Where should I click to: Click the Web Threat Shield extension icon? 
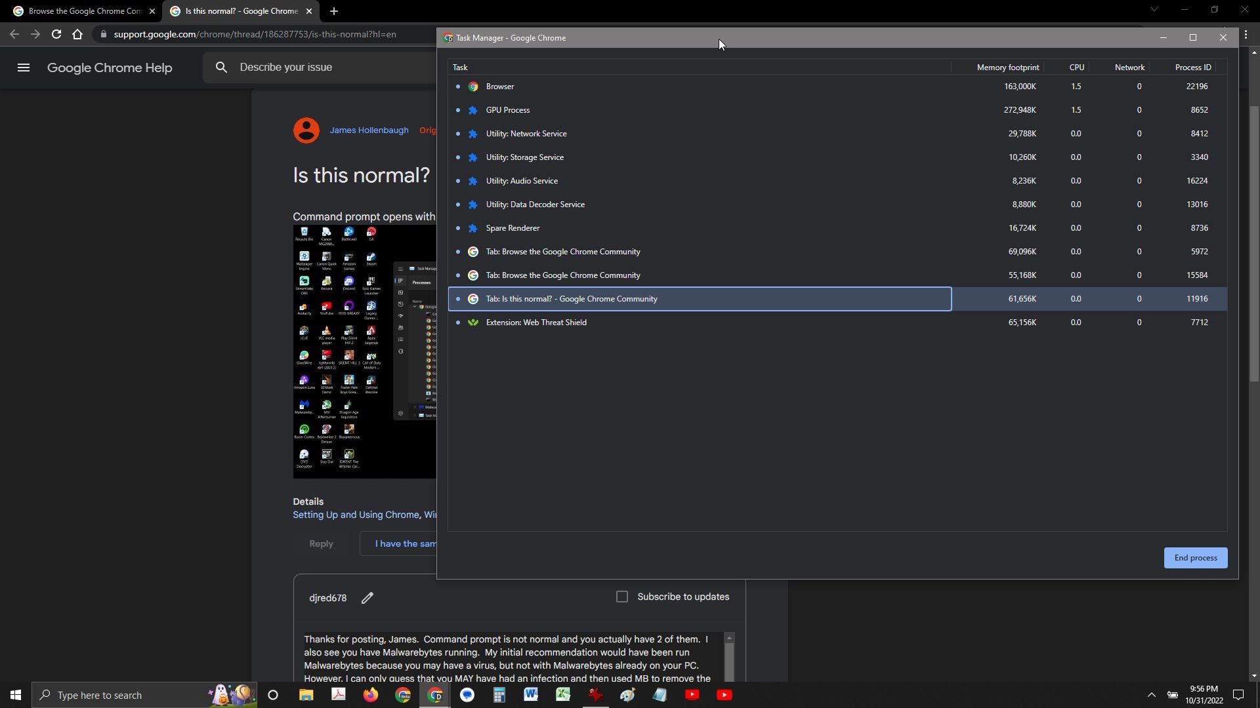(473, 323)
